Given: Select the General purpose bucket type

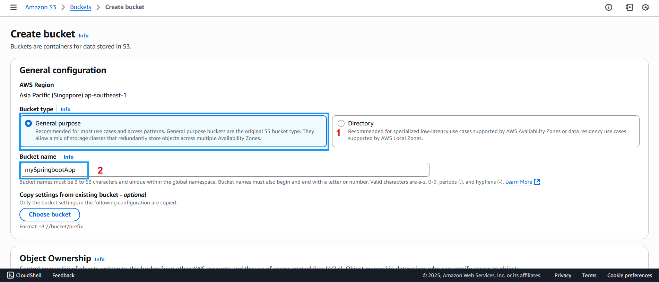Looking at the screenshot, I should (x=28, y=123).
